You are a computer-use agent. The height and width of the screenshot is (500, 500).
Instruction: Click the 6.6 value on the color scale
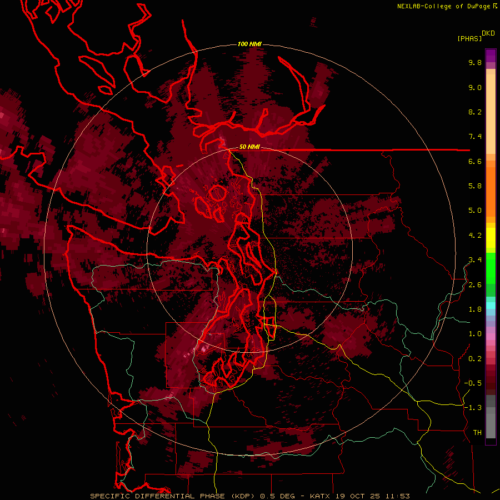475,161
